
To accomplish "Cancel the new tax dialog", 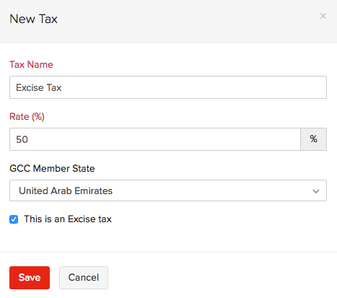I will (84, 278).
